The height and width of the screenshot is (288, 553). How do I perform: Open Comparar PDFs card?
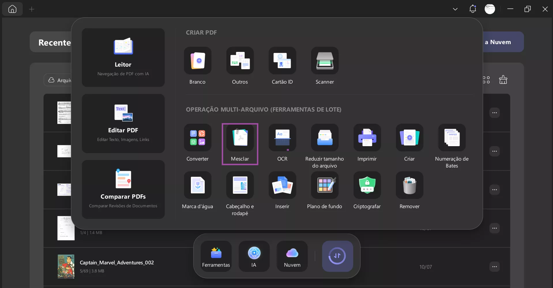click(123, 189)
